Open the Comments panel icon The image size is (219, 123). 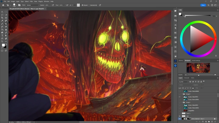pos(176,11)
